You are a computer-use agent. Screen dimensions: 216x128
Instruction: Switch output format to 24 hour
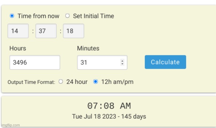[x=61, y=82]
